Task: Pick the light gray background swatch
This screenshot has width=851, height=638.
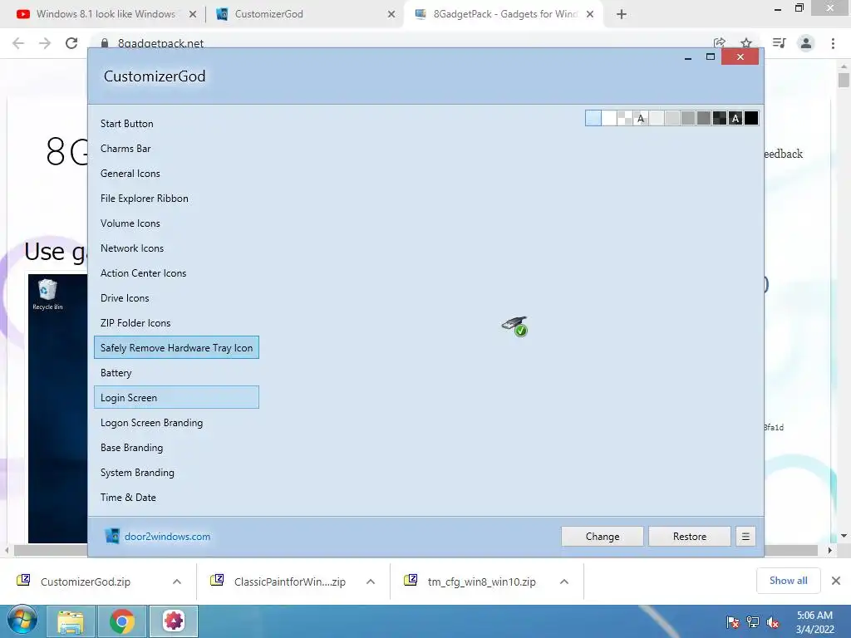Action: (x=671, y=118)
